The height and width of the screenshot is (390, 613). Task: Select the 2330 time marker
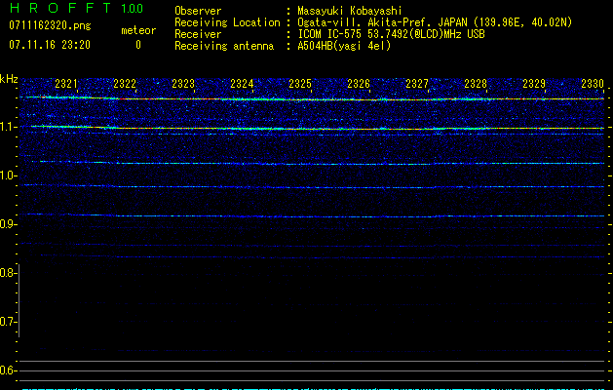pyautogui.click(x=592, y=85)
